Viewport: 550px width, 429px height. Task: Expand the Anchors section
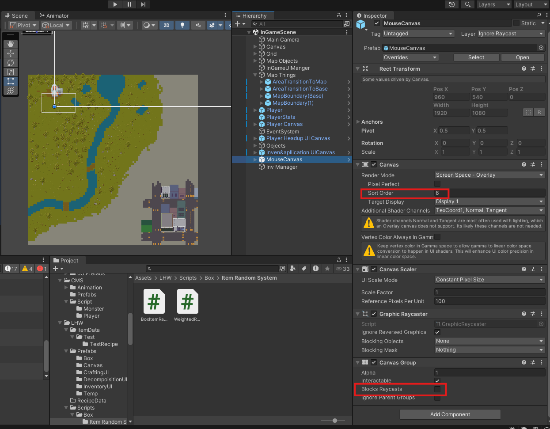[x=358, y=122]
